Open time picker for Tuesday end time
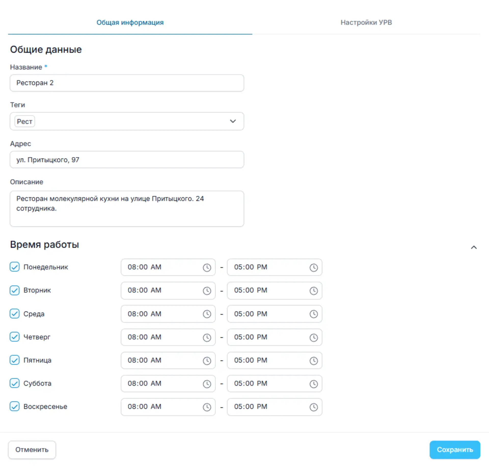The image size is (489, 466). tap(314, 291)
